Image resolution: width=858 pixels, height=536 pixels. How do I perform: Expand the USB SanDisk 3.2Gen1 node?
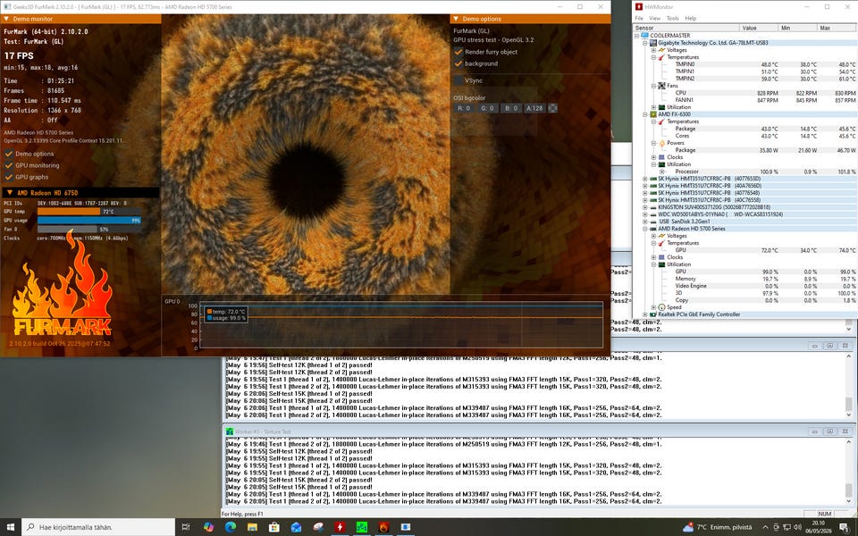645,222
